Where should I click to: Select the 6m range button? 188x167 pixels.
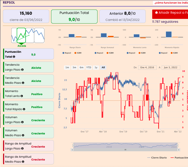[81, 67]
